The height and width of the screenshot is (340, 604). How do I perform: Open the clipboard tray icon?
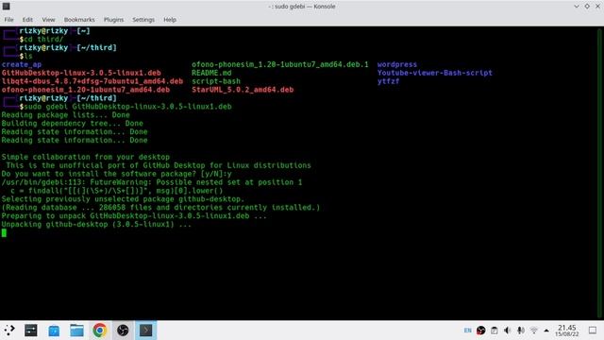tap(494, 331)
